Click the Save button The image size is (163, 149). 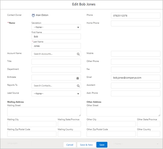point(102,145)
